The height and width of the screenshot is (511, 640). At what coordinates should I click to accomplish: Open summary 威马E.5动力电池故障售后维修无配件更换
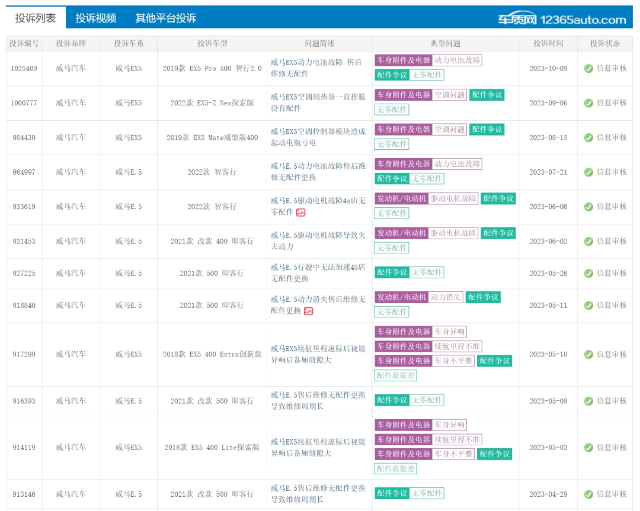318,172
